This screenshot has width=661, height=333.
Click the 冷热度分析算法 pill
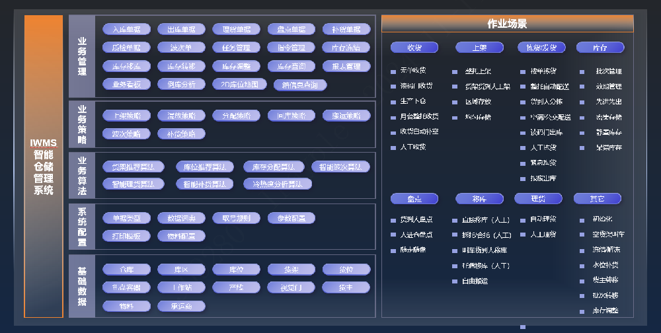click(273, 184)
